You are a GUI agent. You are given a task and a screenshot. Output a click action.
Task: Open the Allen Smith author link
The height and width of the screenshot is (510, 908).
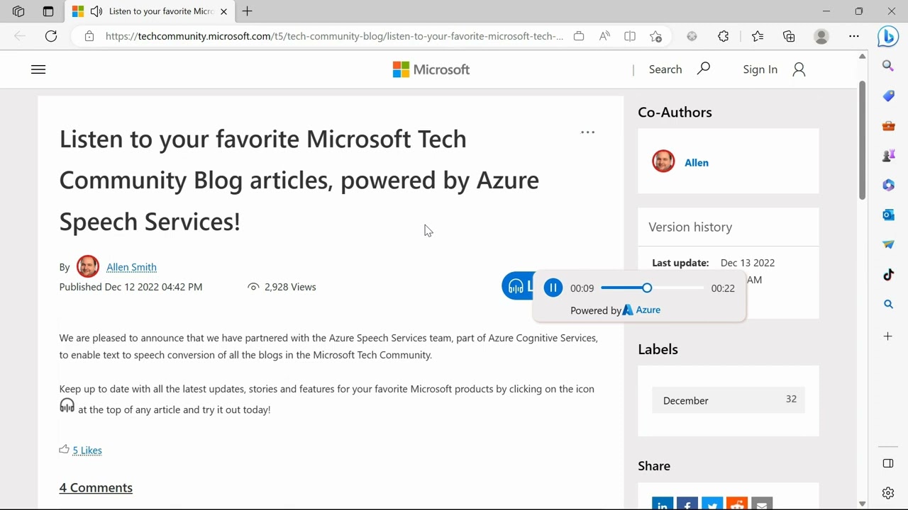(x=131, y=267)
